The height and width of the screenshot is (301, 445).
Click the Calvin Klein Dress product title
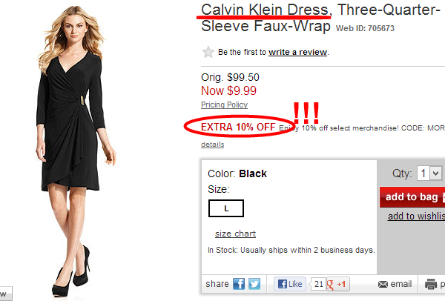pyautogui.click(x=265, y=10)
